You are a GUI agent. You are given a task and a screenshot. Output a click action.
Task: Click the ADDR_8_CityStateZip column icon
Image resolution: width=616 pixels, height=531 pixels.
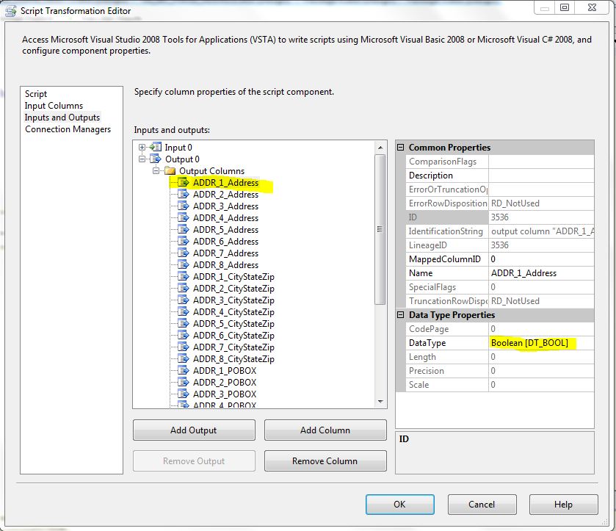click(x=183, y=359)
